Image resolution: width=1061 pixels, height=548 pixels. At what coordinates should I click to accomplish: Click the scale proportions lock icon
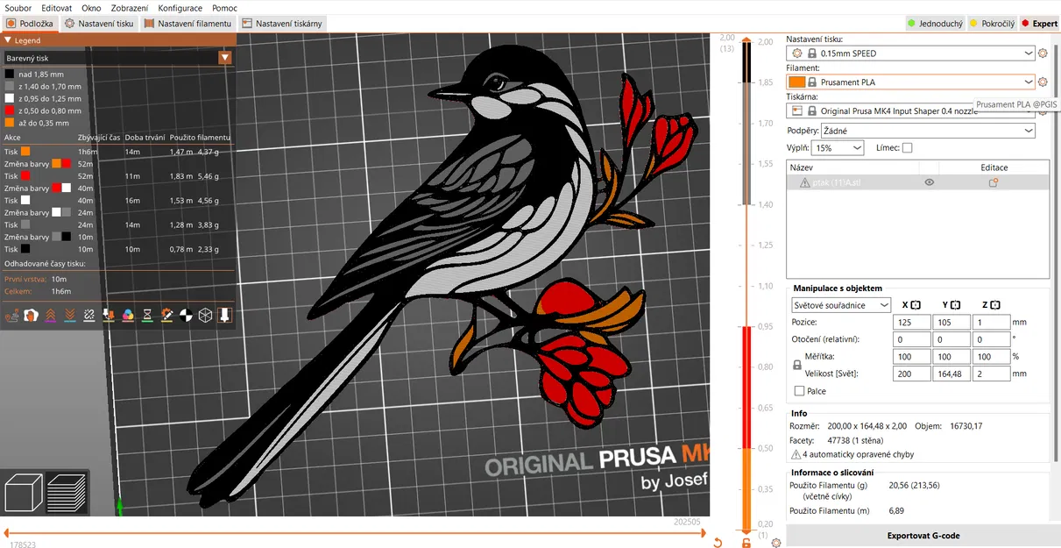tap(797, 365)
